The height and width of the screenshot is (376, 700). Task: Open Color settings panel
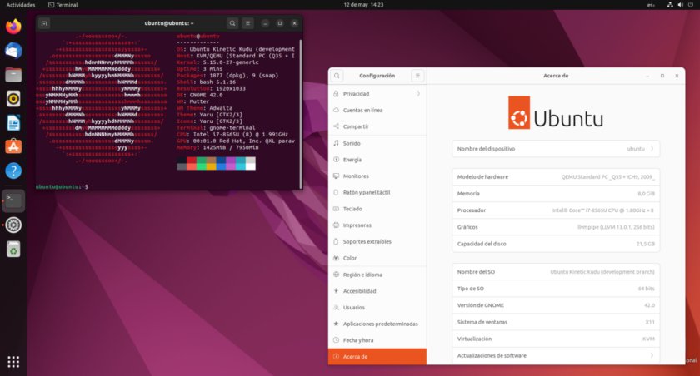[x=377, y=258]
